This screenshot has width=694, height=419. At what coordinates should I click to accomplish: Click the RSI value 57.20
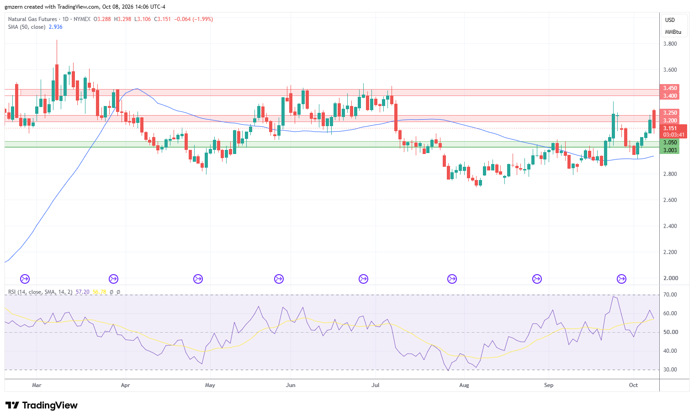tap(83, 292)
